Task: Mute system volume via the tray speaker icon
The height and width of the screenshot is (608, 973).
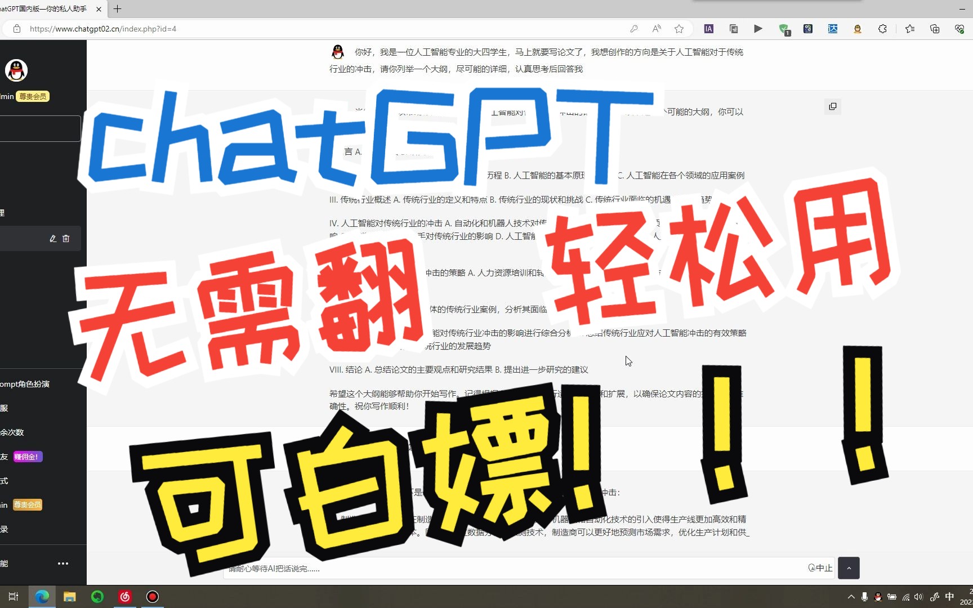Action: [x=919, y=596]
